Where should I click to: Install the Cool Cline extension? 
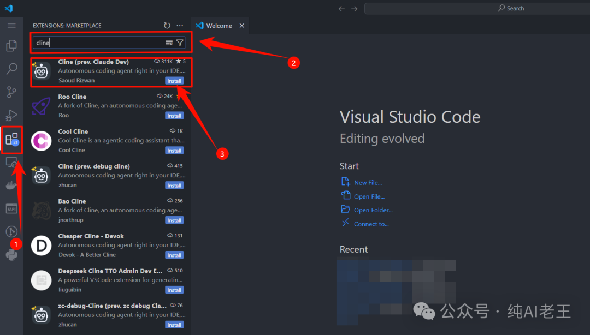click(x=174, y=151)
